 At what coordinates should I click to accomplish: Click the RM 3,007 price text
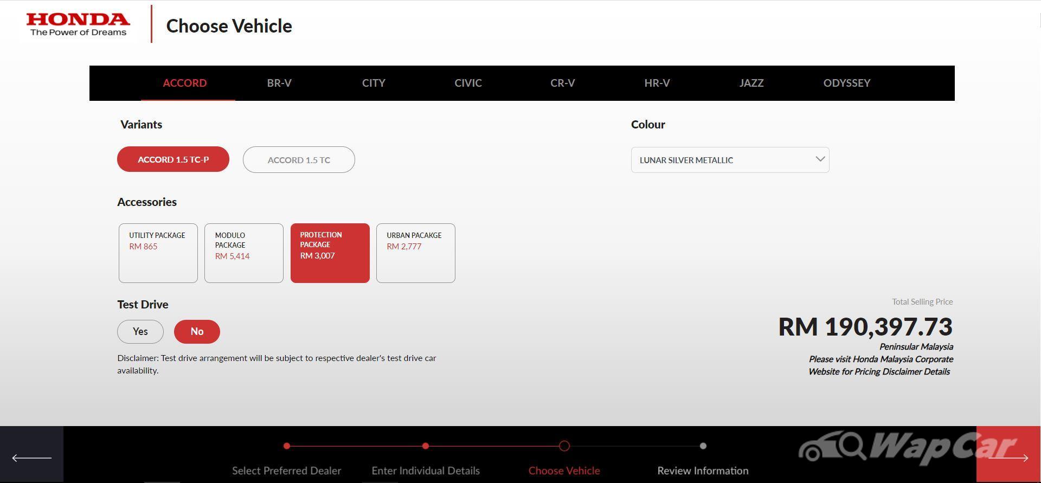(x=317, y=256)
